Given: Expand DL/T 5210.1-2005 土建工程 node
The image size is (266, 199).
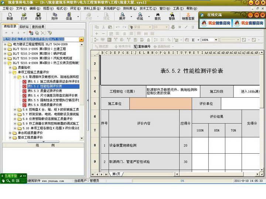Looking at the screenshot, I should [x=5, y=49].
